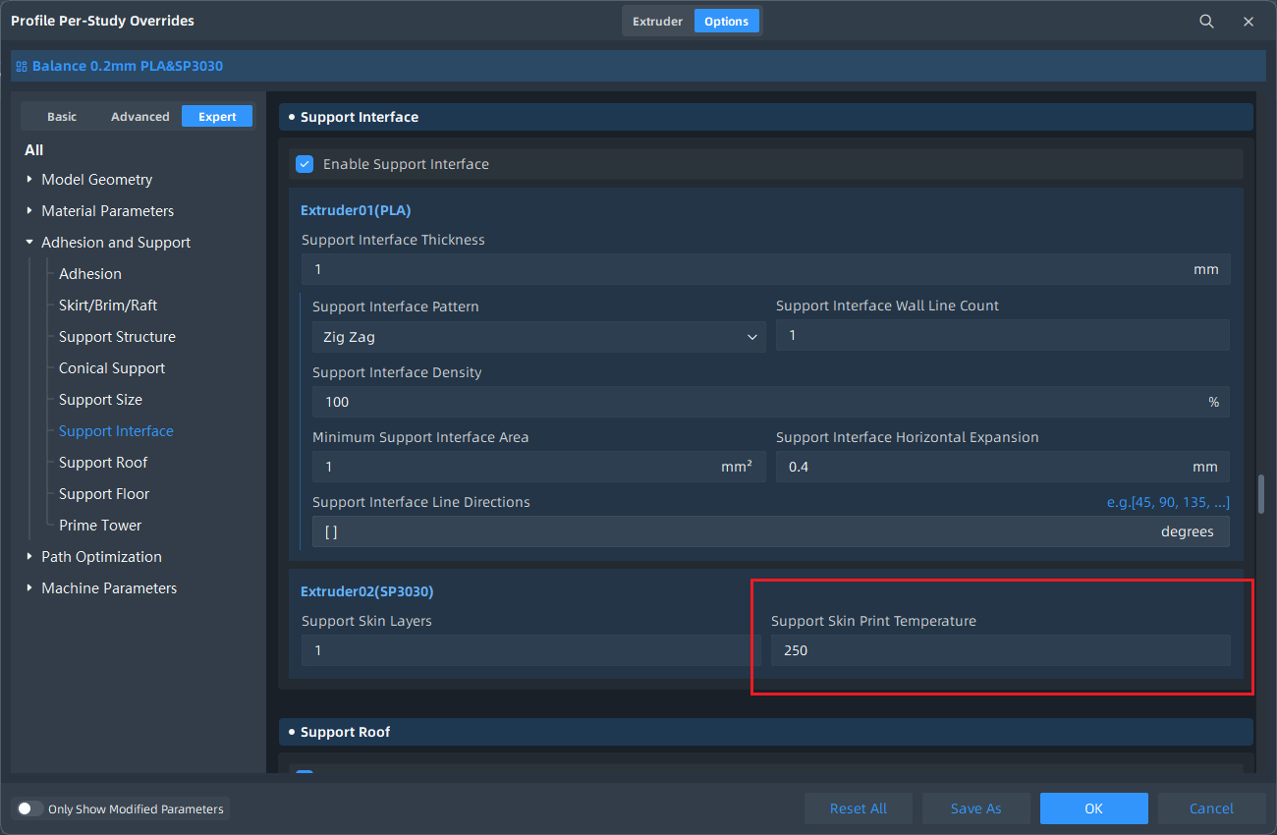Switch to the Extruder tab
The height and width of the screenshot is (835, 1277).
click(x=657, y=21)
